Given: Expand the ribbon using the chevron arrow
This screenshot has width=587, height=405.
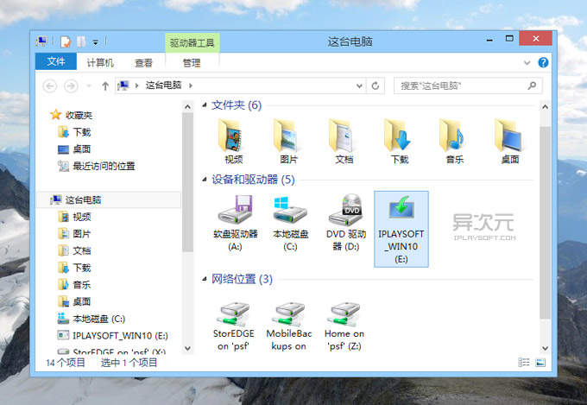Looking at the screenshot, I should pos(528,62).
